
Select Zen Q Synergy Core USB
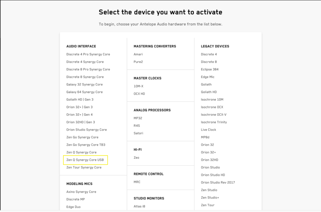click(85, 160)
